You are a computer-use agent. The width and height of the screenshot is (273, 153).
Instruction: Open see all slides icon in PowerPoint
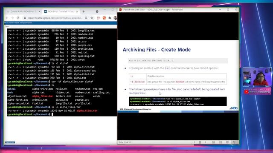[200, 142]
